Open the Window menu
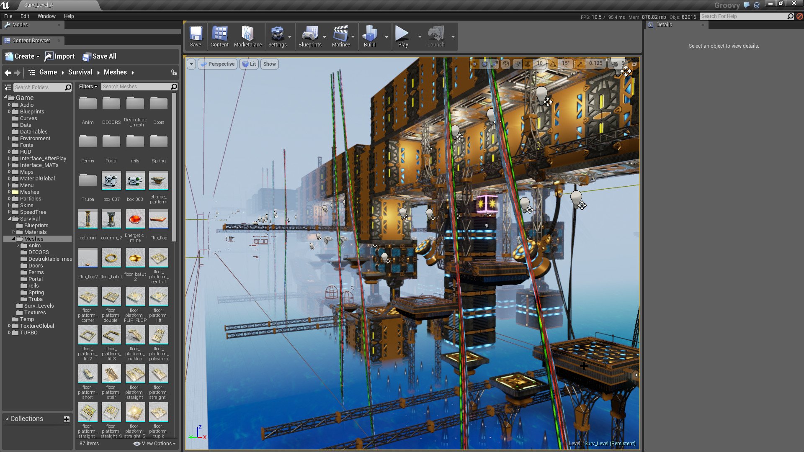Screen dimensions: 804x452 pyautogui.click(x=46, y=16)
